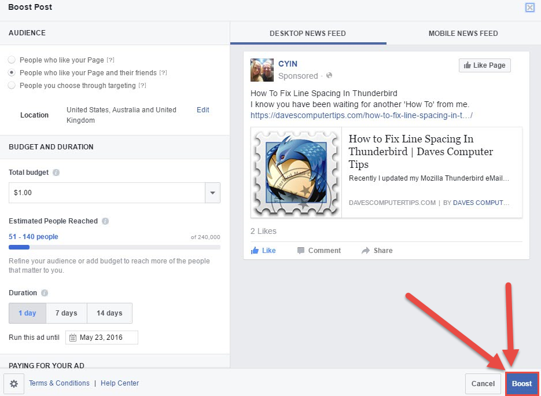Click the Share link under the post
The image size is (541, 396).
pos(383,251)
